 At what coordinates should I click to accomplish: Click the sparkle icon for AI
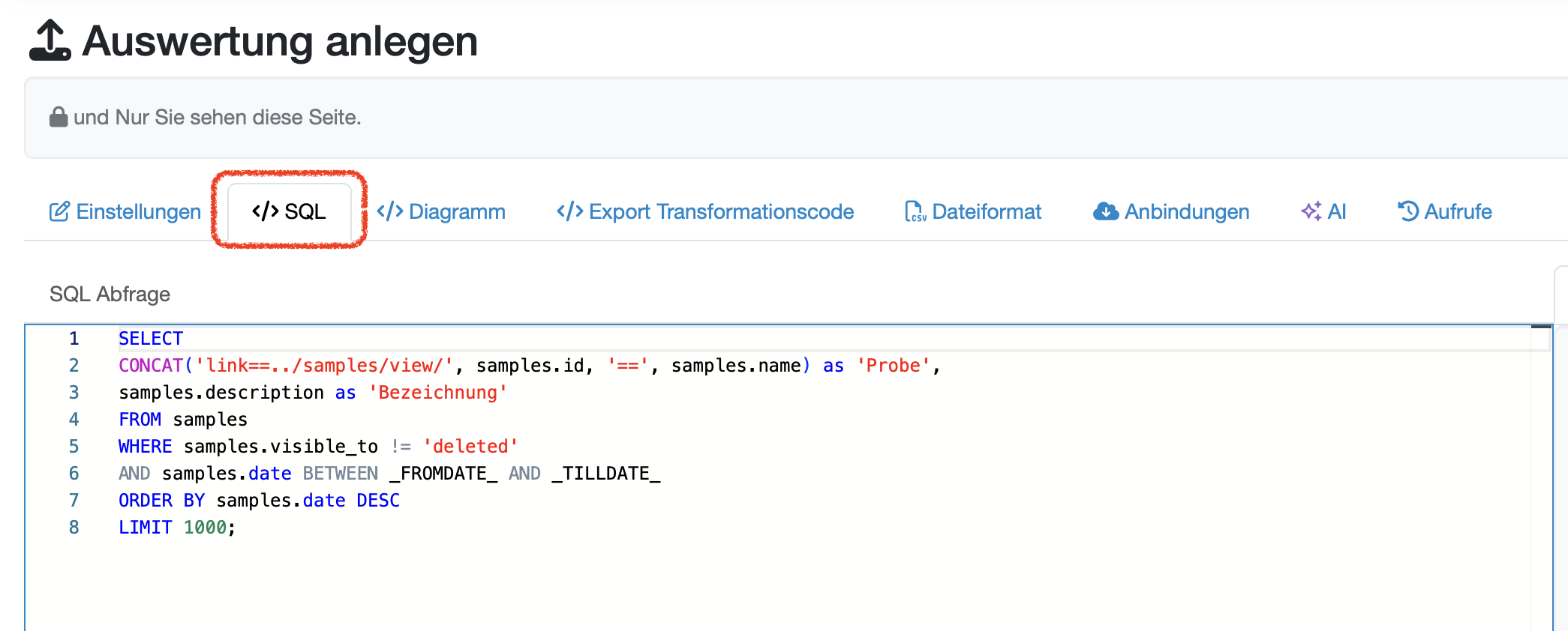[x=1311, y=212]
